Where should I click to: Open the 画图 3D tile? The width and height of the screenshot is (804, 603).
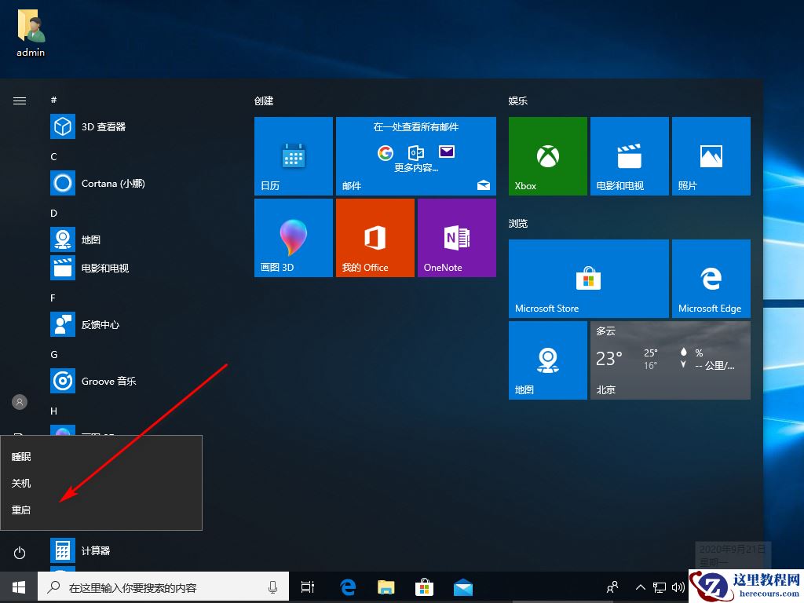coord(293,237)
